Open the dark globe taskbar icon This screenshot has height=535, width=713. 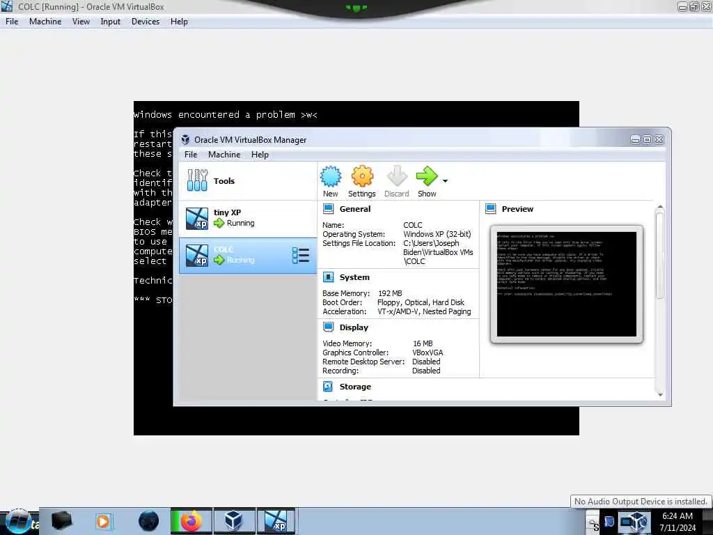pyautogui.click(x=149, y=521)
